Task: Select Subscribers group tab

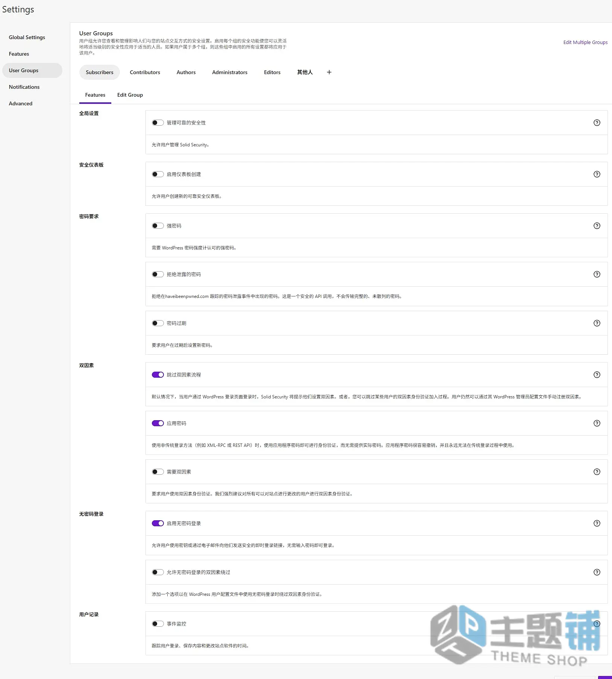Action: tap(99, 72)
